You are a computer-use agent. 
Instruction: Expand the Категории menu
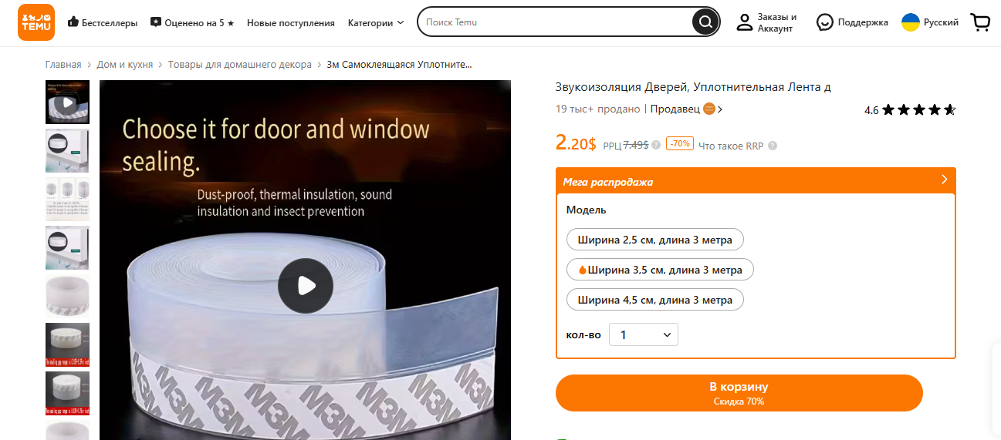click(376, 22)
